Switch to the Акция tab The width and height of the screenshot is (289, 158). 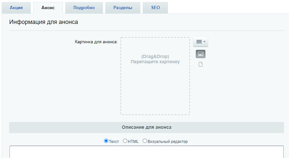16,8
